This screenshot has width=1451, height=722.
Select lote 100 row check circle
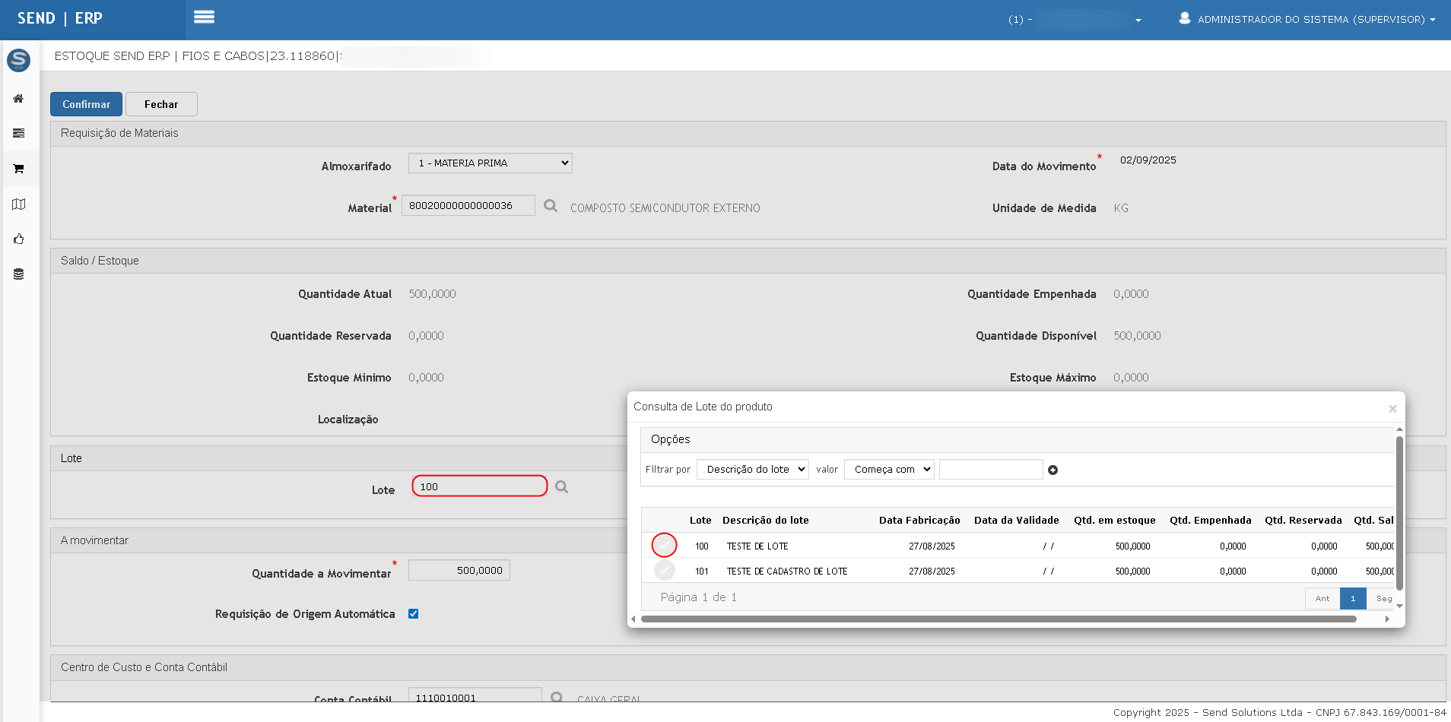pyautogui.click(x=664, y=546)
